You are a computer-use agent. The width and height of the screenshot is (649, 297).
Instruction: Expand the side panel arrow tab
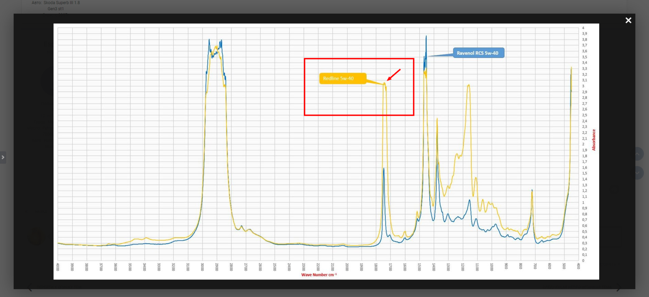pyautogui.click(x=3, y=157)
